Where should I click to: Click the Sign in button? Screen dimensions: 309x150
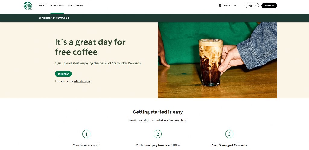point(252,5)
